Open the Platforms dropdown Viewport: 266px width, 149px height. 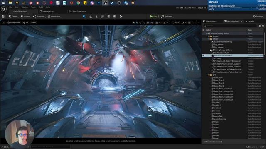click(167, 17)
